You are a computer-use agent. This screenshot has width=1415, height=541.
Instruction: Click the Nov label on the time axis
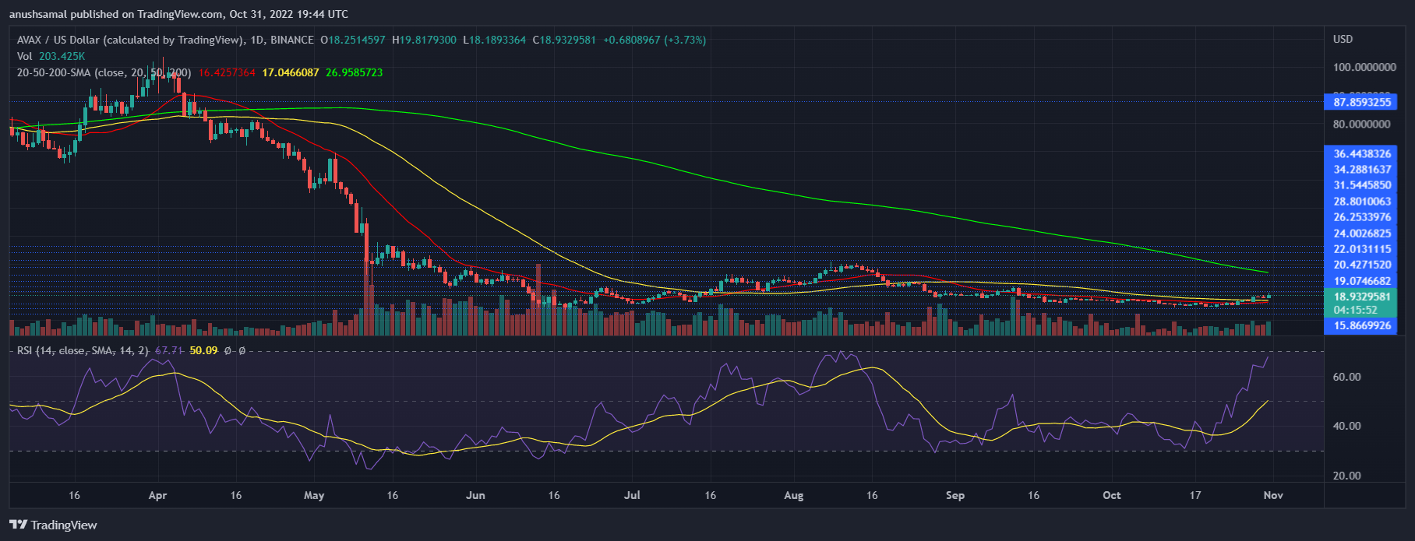1273,495
